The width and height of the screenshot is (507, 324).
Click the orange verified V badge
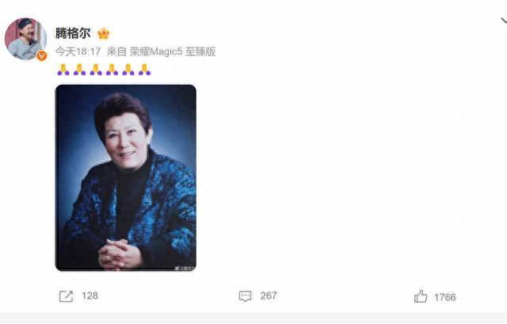coord(41,55)
